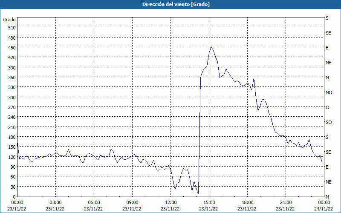Screen dimensions: 341x213
Task: Click the 'SO' compass label on the right axis
Action: (329, 122)
